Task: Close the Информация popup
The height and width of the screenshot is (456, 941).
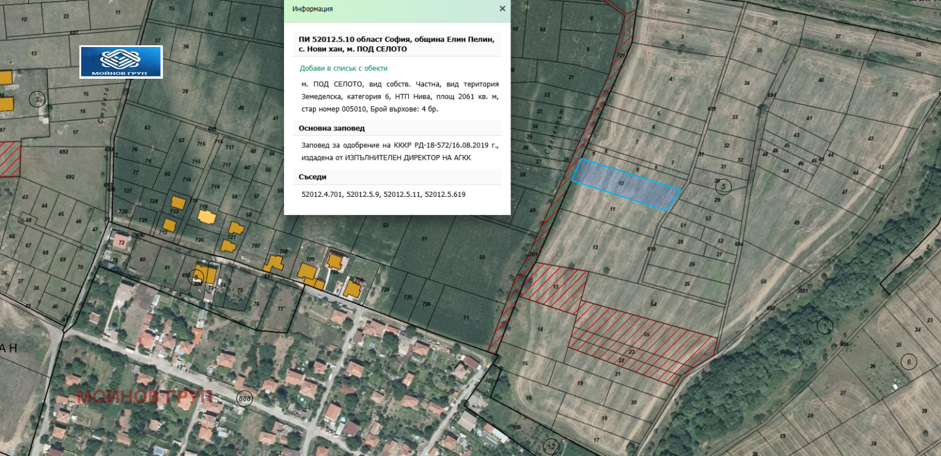Action: pyautogui.click(x=502, y=9)
